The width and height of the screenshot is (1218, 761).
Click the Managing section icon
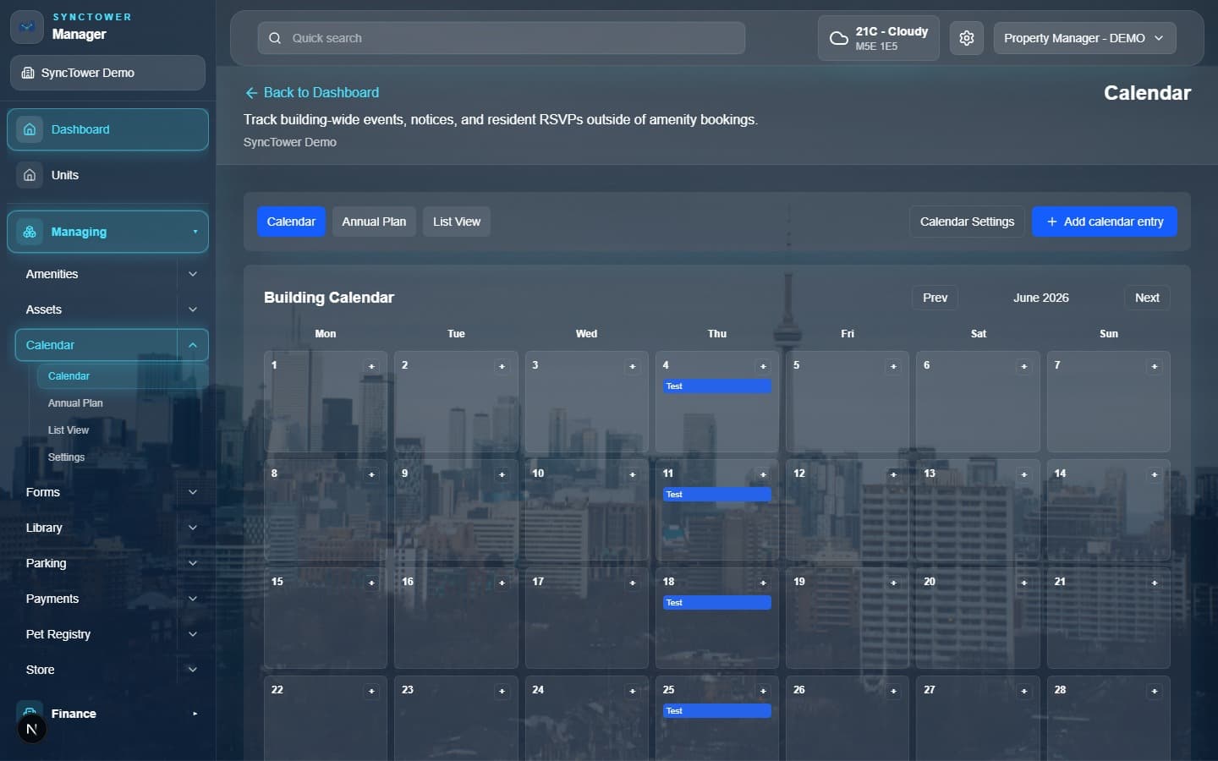pos(30,232)
